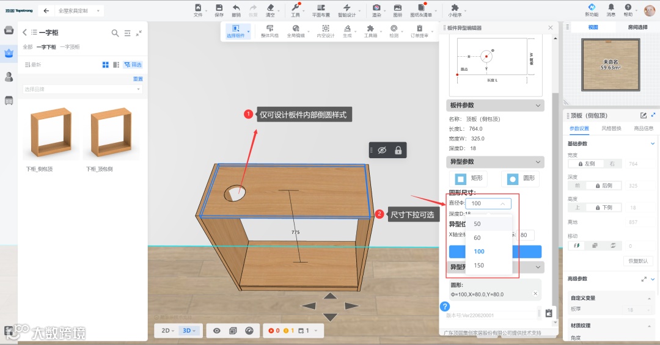The height and width of the screenshot is (345, 660).
Task: Collapse the 板件参数 section
Action: pos(538,105)
